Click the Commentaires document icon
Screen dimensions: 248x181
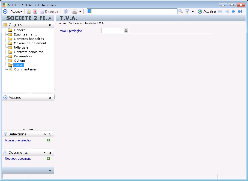tap(10, 69)
